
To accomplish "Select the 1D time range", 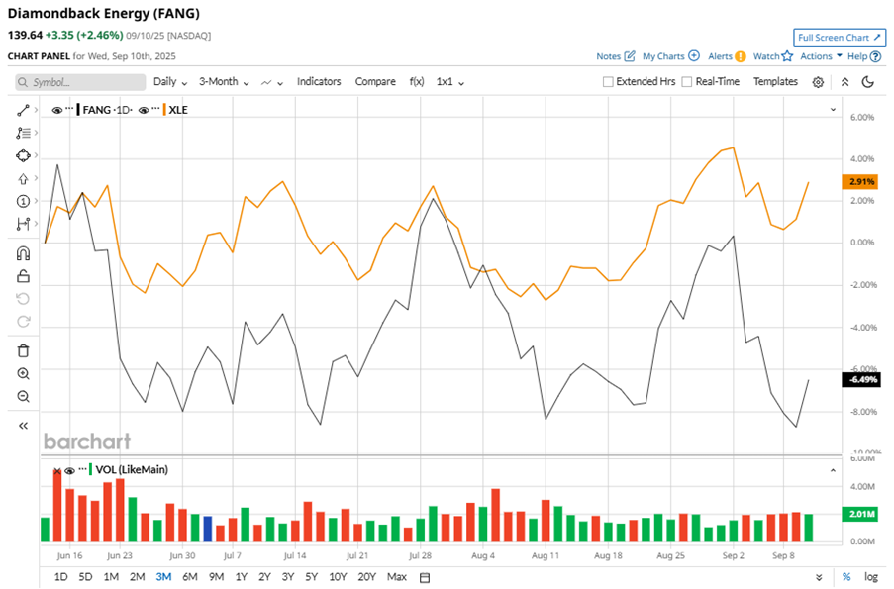I will (61, 577).
